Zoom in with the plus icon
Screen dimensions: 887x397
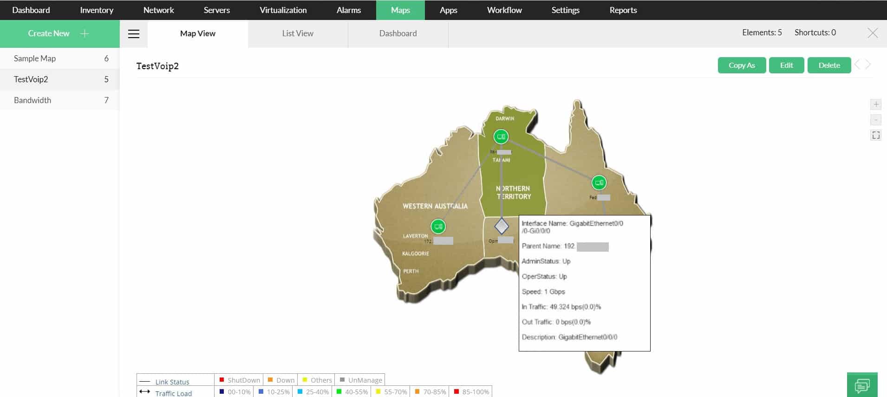coord(876,104)
